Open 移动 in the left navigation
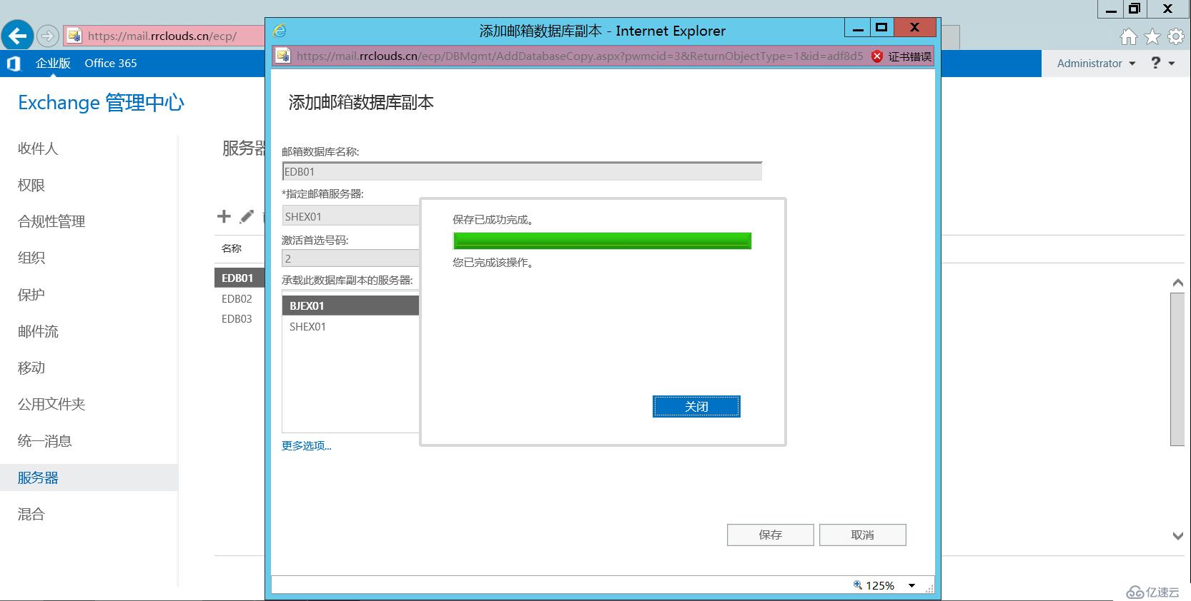 [x=31, y=368]
